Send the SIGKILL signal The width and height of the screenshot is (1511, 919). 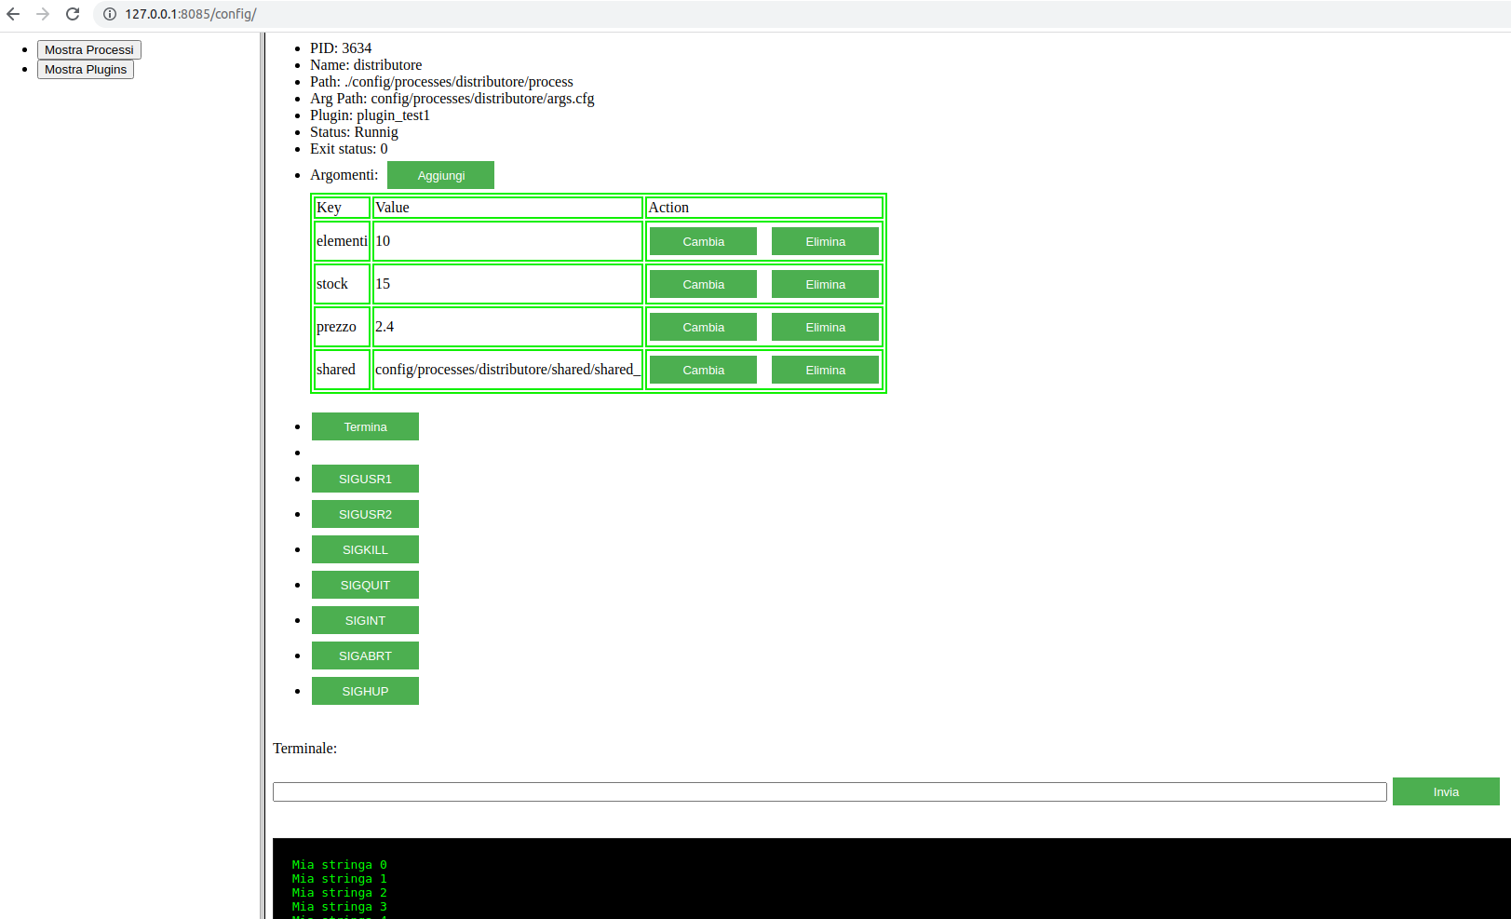pos(365,549)
